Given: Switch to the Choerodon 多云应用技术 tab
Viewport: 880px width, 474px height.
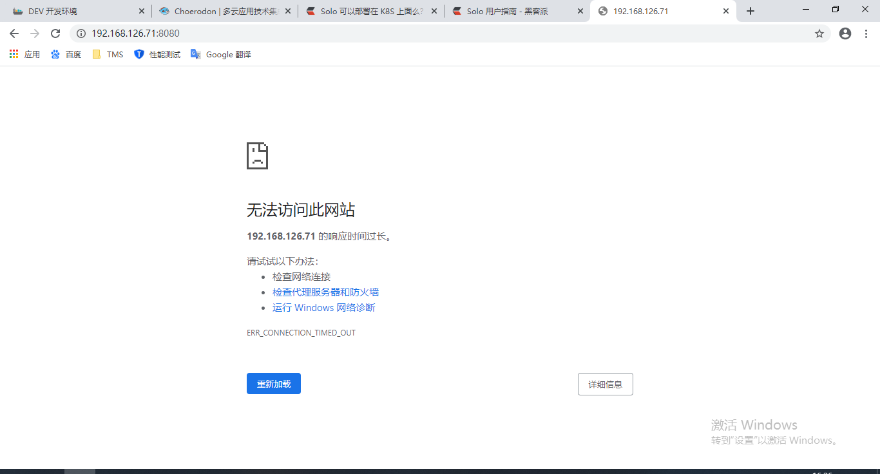Looking at the screenshot, I should click(x=225, y=11).
